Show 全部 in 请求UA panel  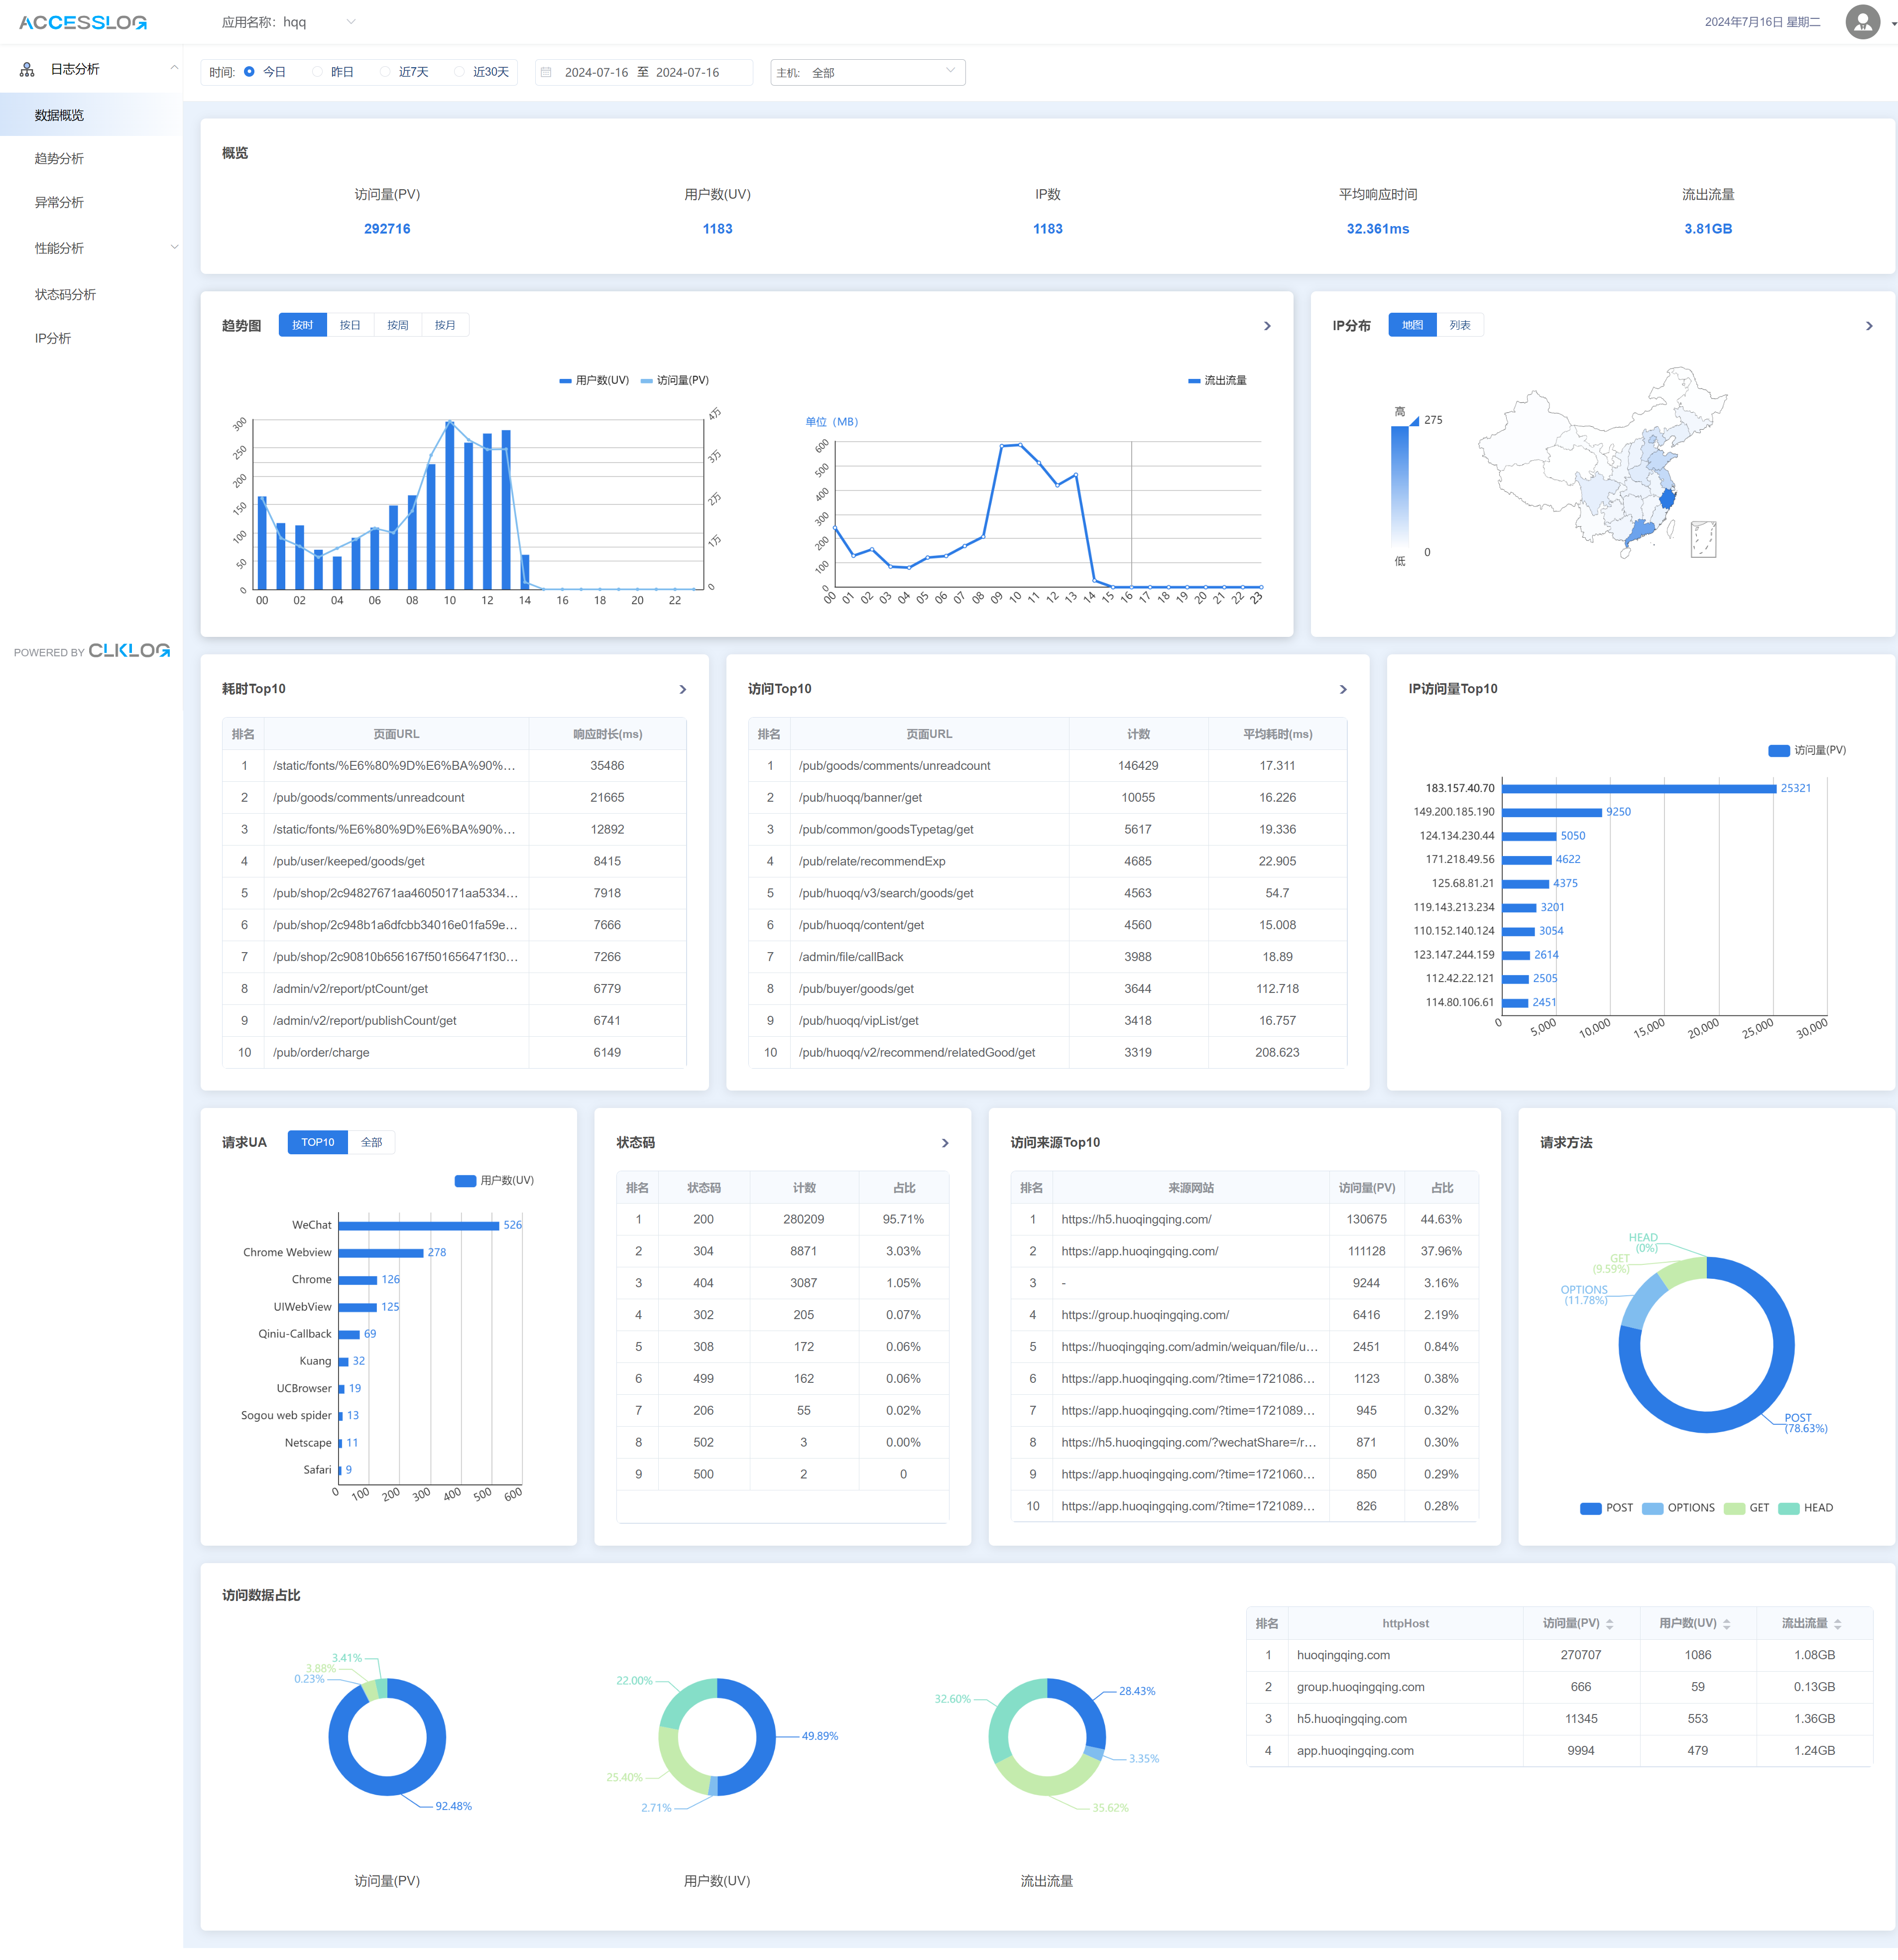[371, 1142]
